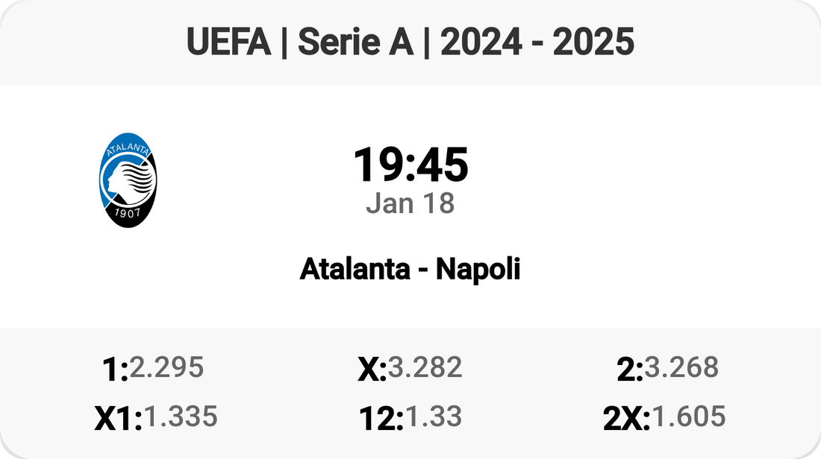Open the Serie A league label
This screenshot has width=821, height=459.
(355, 42)
